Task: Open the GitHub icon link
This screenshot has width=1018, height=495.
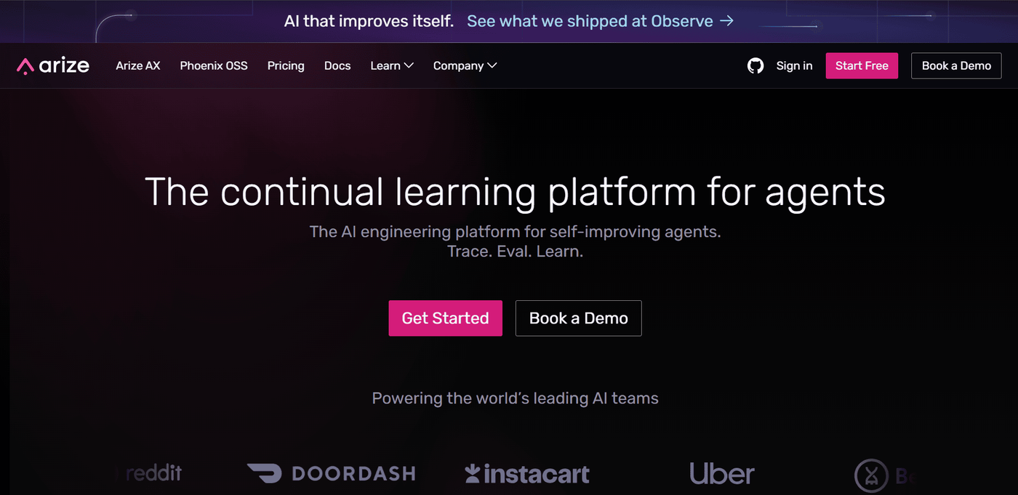Action: (x=756, y=65)
